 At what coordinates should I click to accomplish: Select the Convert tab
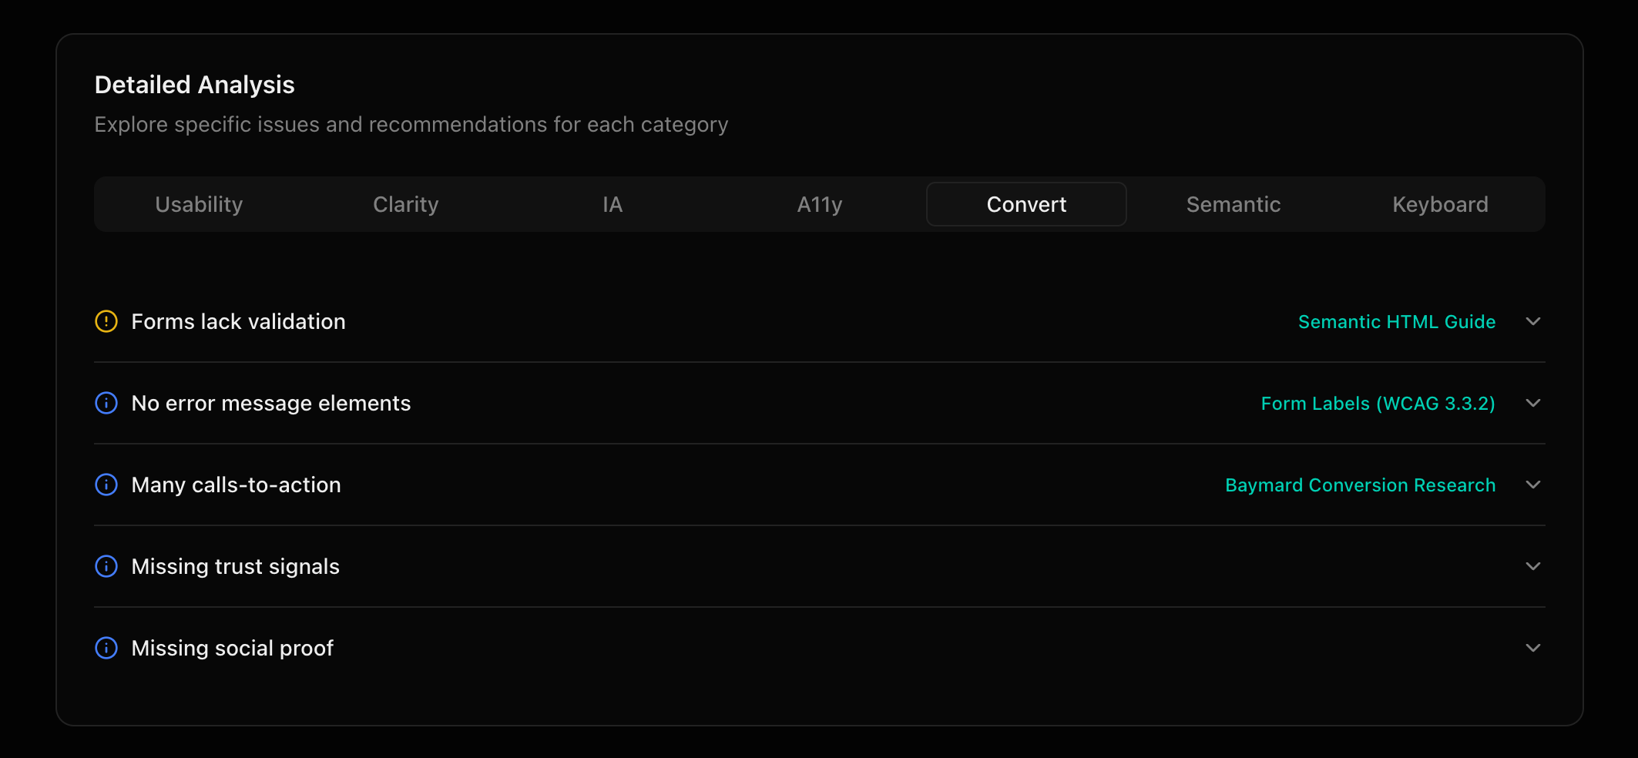pos(1026,204)
